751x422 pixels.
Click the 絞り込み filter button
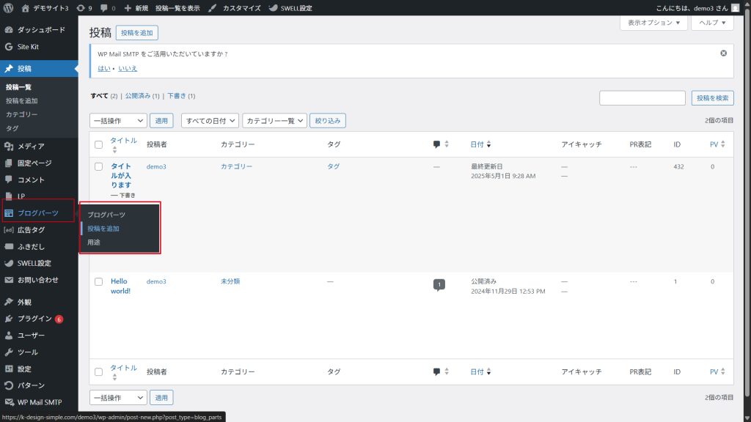click(328, 121)
